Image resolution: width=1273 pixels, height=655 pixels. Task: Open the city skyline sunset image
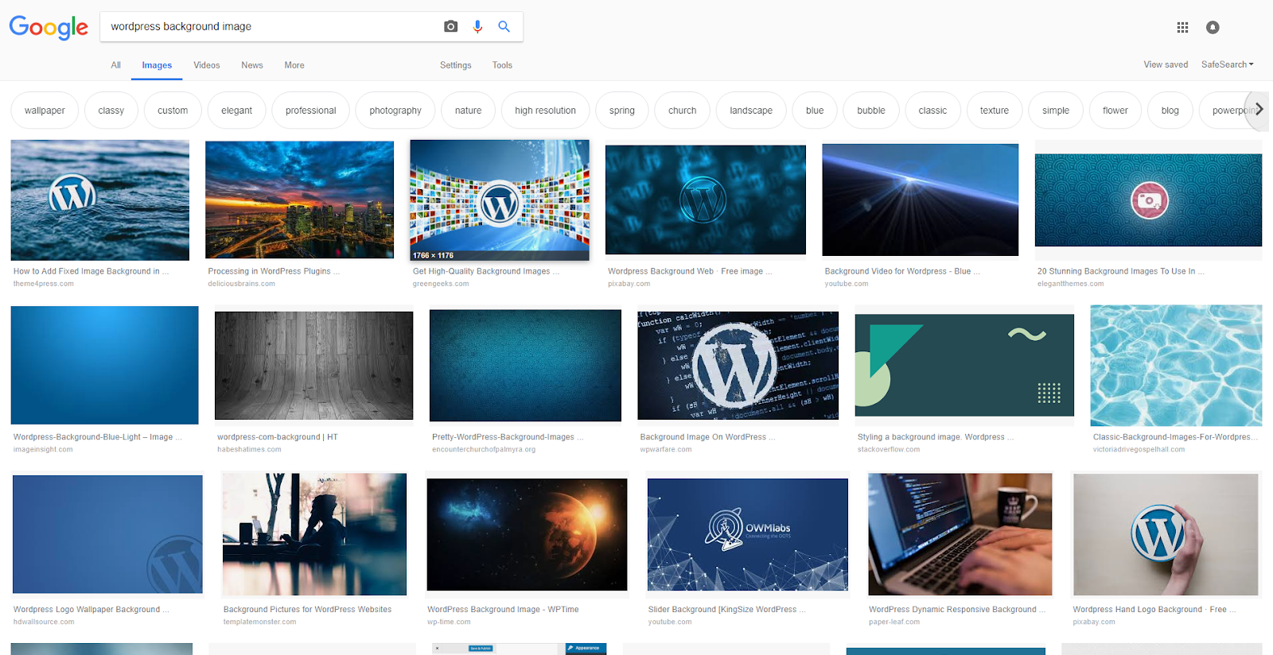(x=299, y=200)
